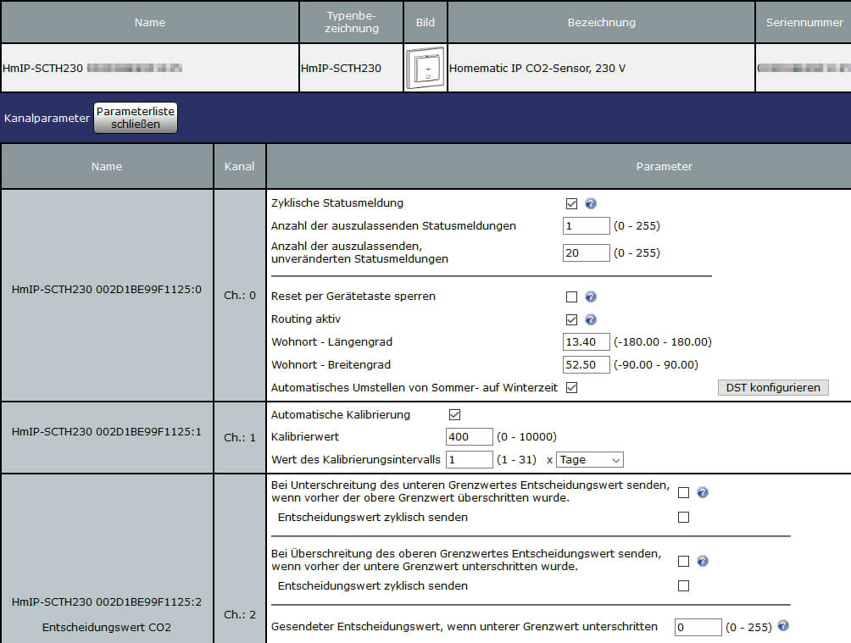Click Wert des Kalibrierungsintervalls input field
851x643 pixels.
469,460
